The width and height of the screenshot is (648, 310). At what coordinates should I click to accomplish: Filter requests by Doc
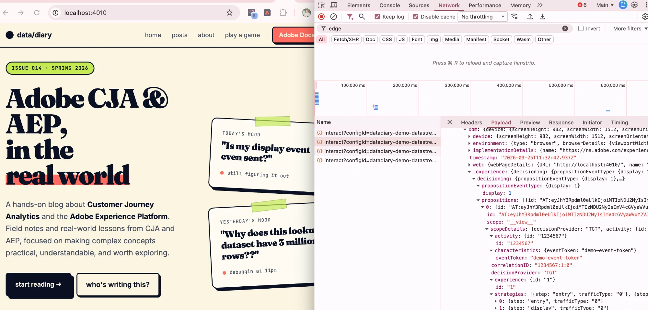tap(370, 40)
